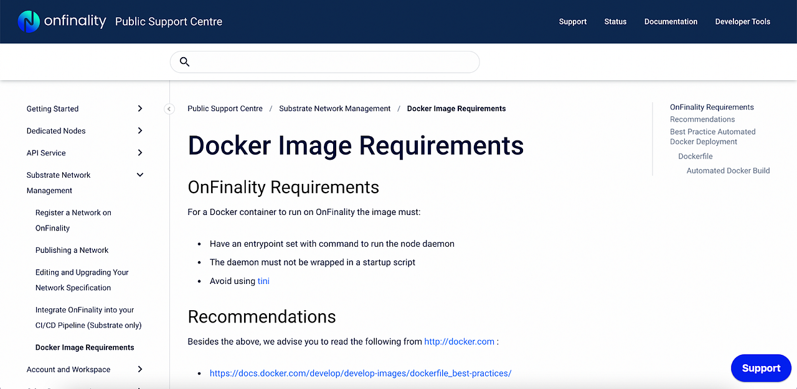797x389 pixels.
Task: Open Account and Workspace in the sidebar
Action: point(68,369)
